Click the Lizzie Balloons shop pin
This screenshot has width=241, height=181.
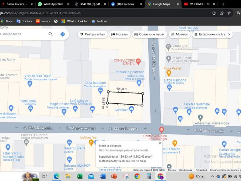click(x=169, y=88)
